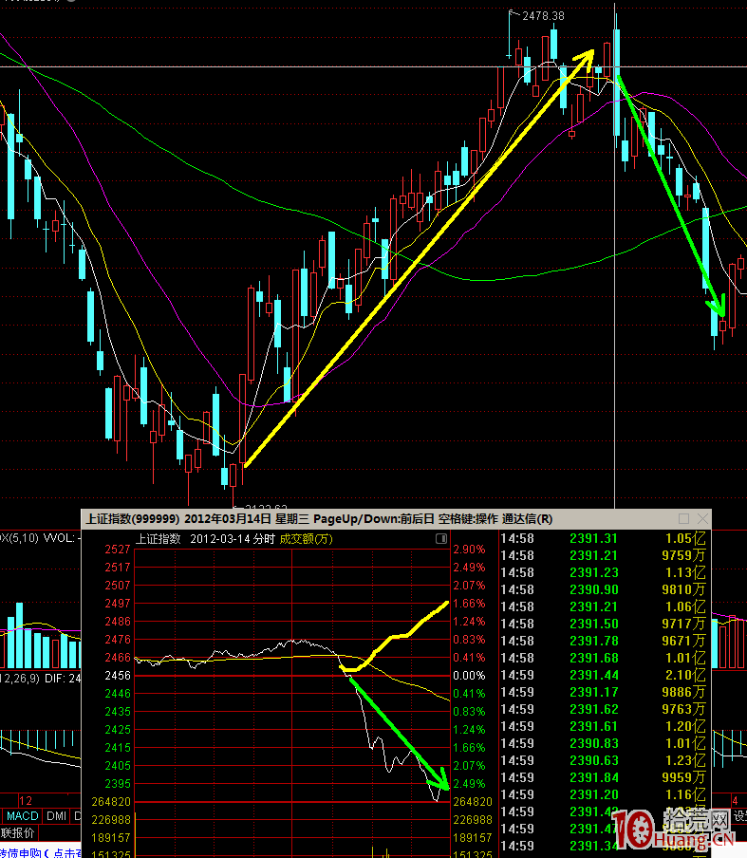Switch to the DMI indicator tab
This screenshot has width=747, height=858.
coord(57,816)
